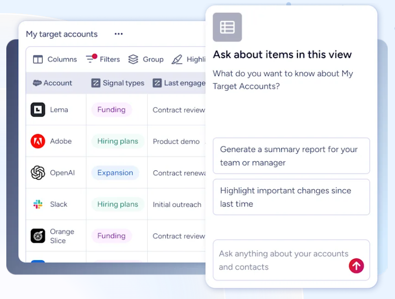Click the Signal types column header

point(118,83)
